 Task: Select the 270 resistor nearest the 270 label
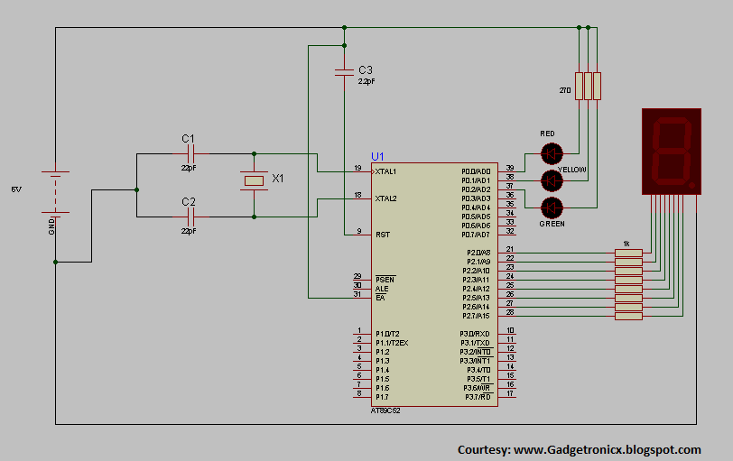580,86
